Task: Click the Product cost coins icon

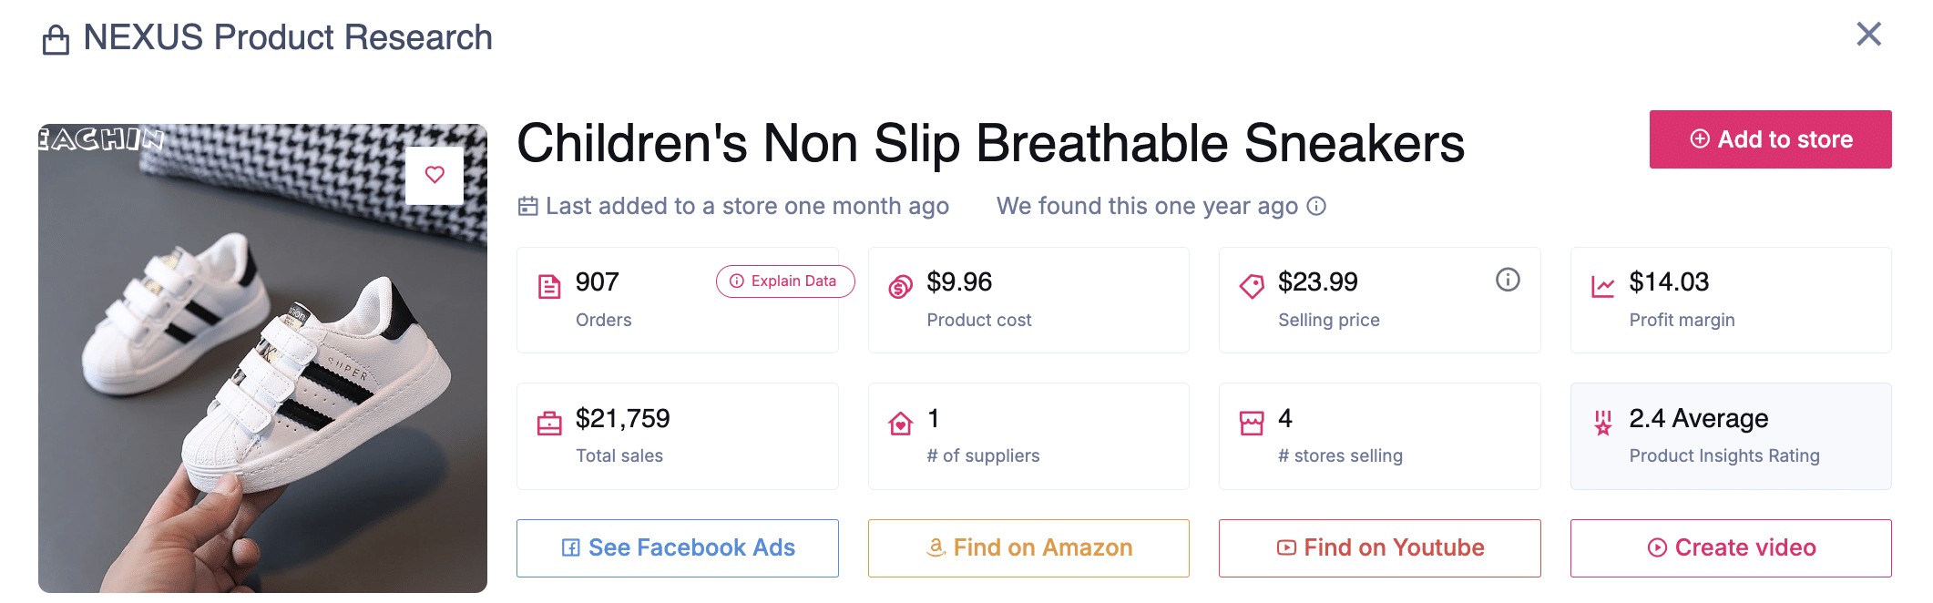Action: tap(900, 287)
